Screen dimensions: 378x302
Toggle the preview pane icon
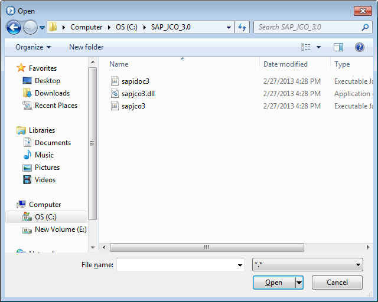click(338, 47)
